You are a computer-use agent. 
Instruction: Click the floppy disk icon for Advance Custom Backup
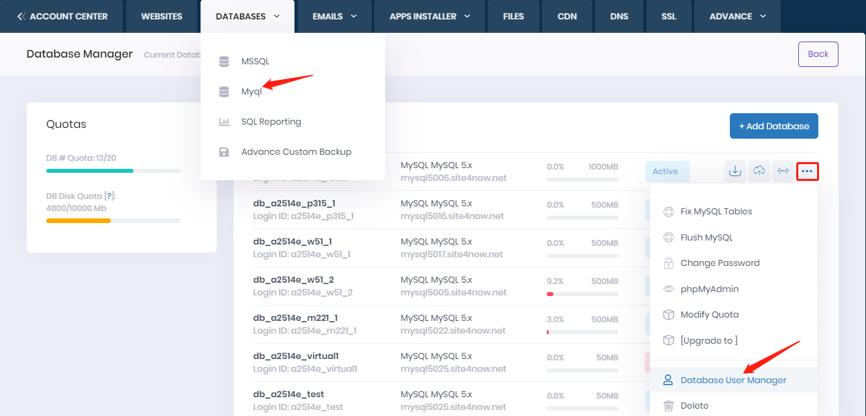click(x=224, y=152)
